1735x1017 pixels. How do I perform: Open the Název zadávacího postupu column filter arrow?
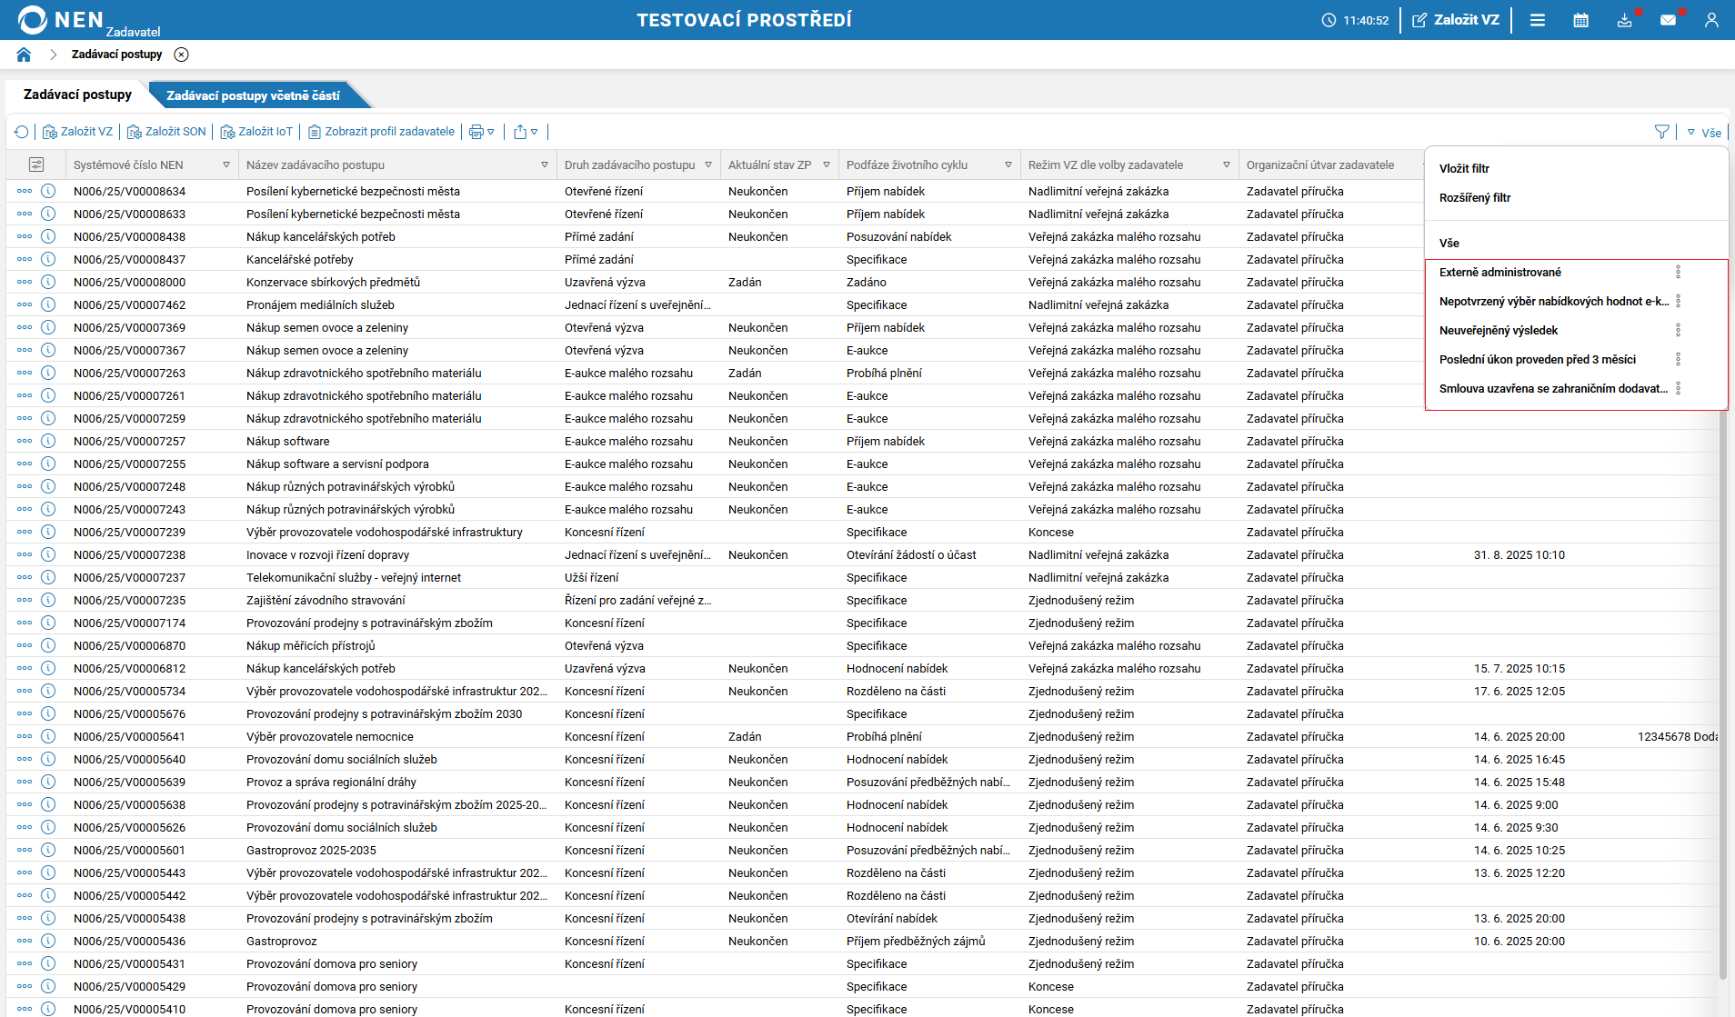click(x=545, y=165)
